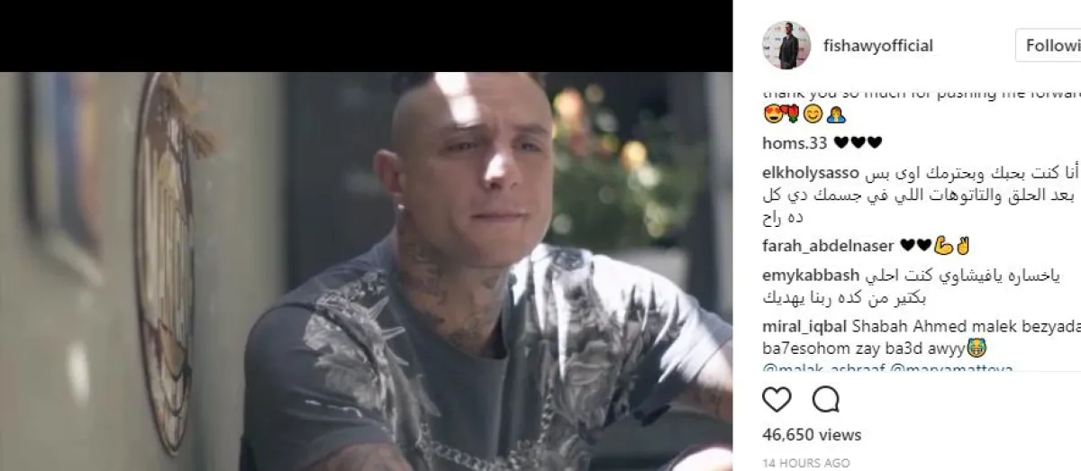Play or pause the video post
Screen dimensions: 1081x471
366,271
